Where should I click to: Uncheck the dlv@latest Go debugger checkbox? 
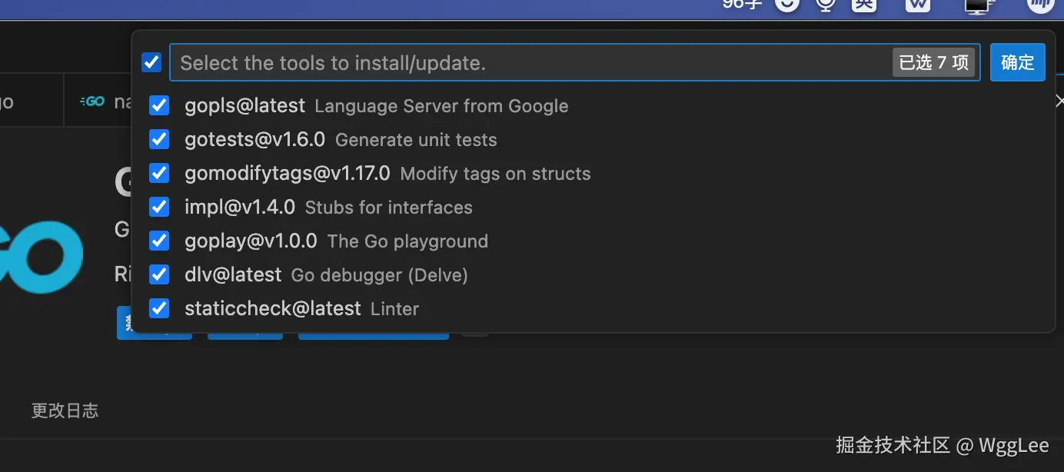click(159, 274)
